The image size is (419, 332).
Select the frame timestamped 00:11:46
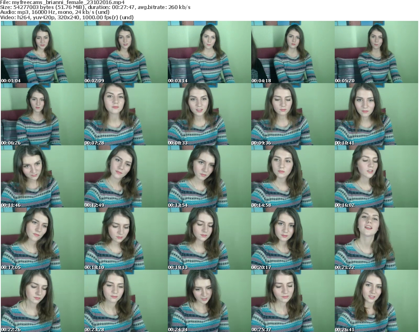coord(42,176)
